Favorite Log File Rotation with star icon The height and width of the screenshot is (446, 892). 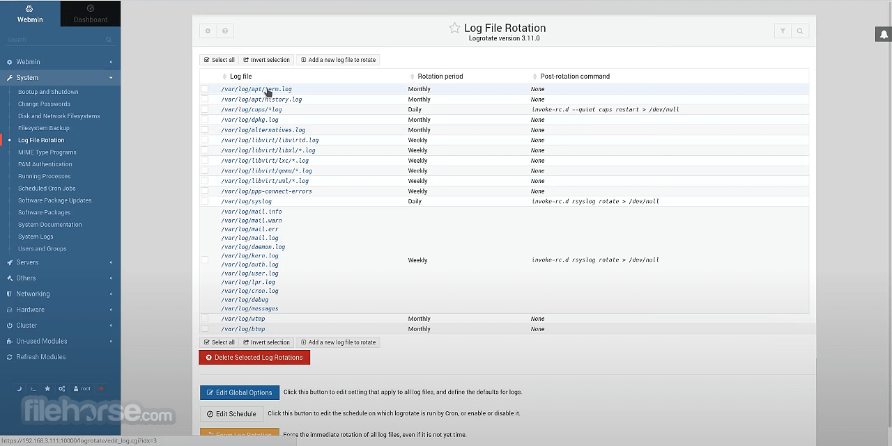(454, 28)
